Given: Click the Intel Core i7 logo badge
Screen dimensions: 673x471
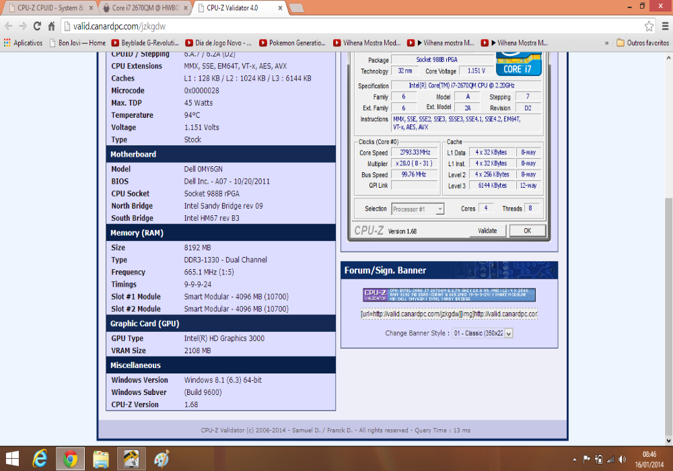Looking at the screenshot, I should point(518,63).
